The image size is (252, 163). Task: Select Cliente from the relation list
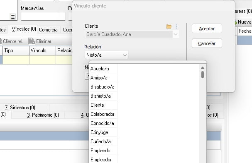pos(103,105)
